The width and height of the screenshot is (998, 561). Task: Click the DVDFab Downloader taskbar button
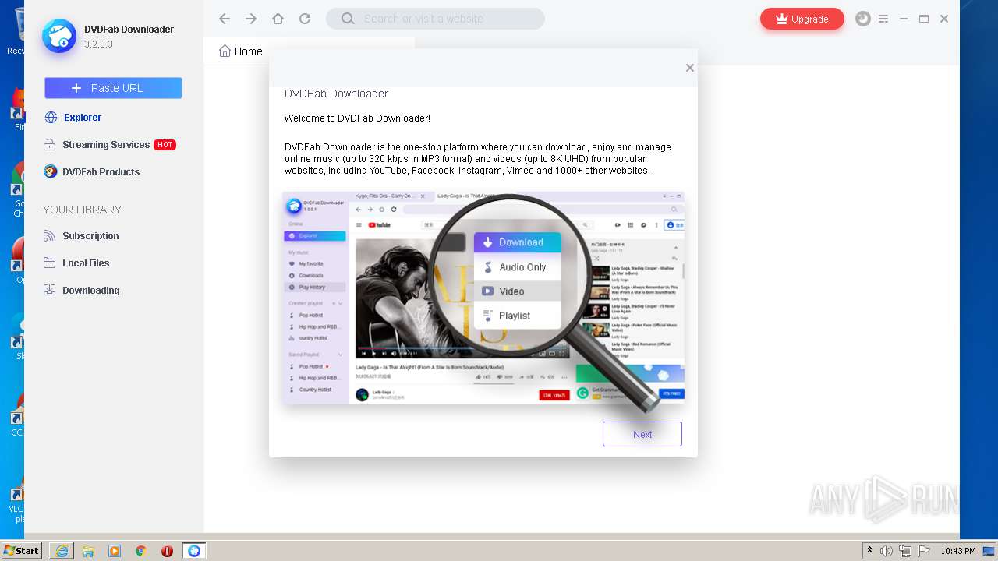tap(194, 551)
